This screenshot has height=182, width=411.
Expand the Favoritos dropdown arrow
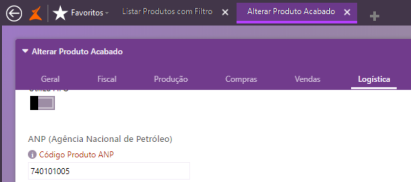(107, 13)
